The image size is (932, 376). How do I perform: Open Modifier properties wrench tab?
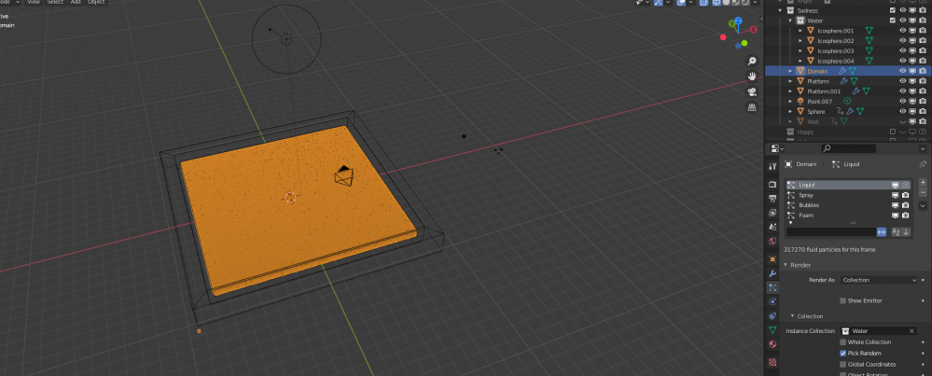772,273
